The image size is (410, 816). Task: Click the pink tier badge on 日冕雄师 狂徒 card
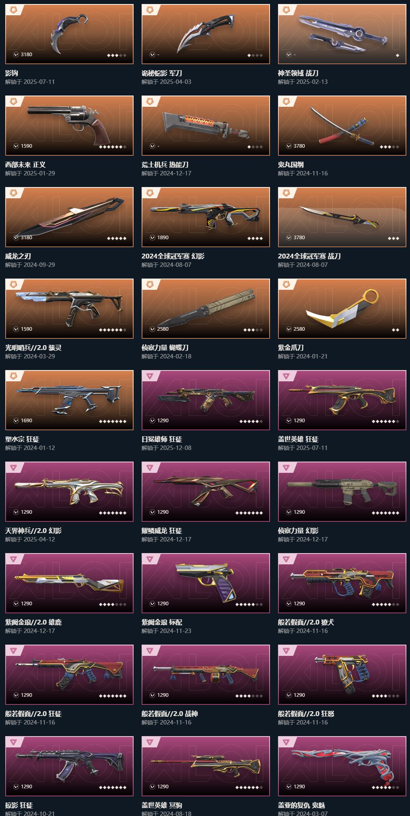[150, 376]
